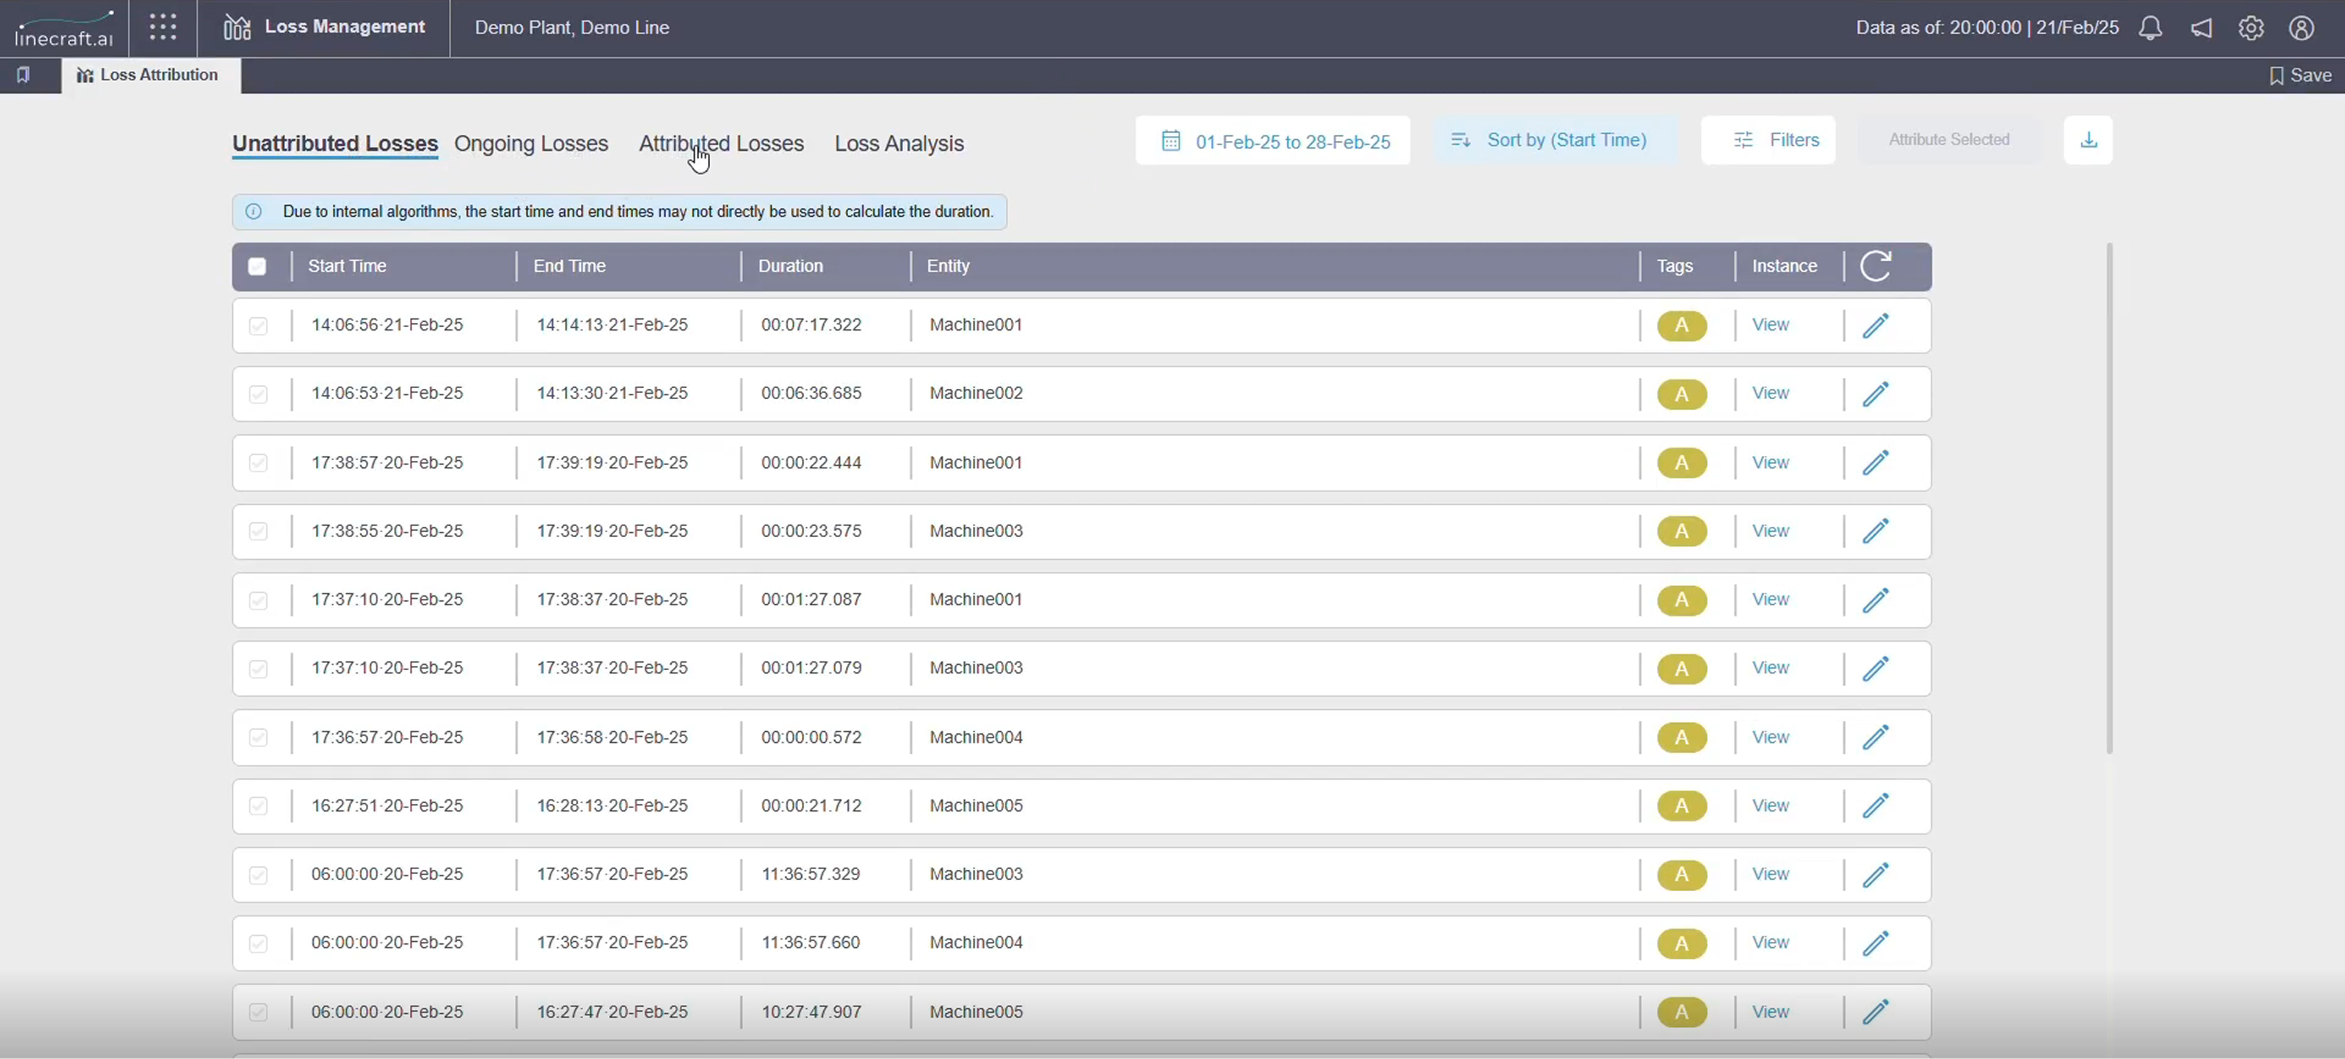Click the Save button at top right
2345x1059 pixels.
2300,76
